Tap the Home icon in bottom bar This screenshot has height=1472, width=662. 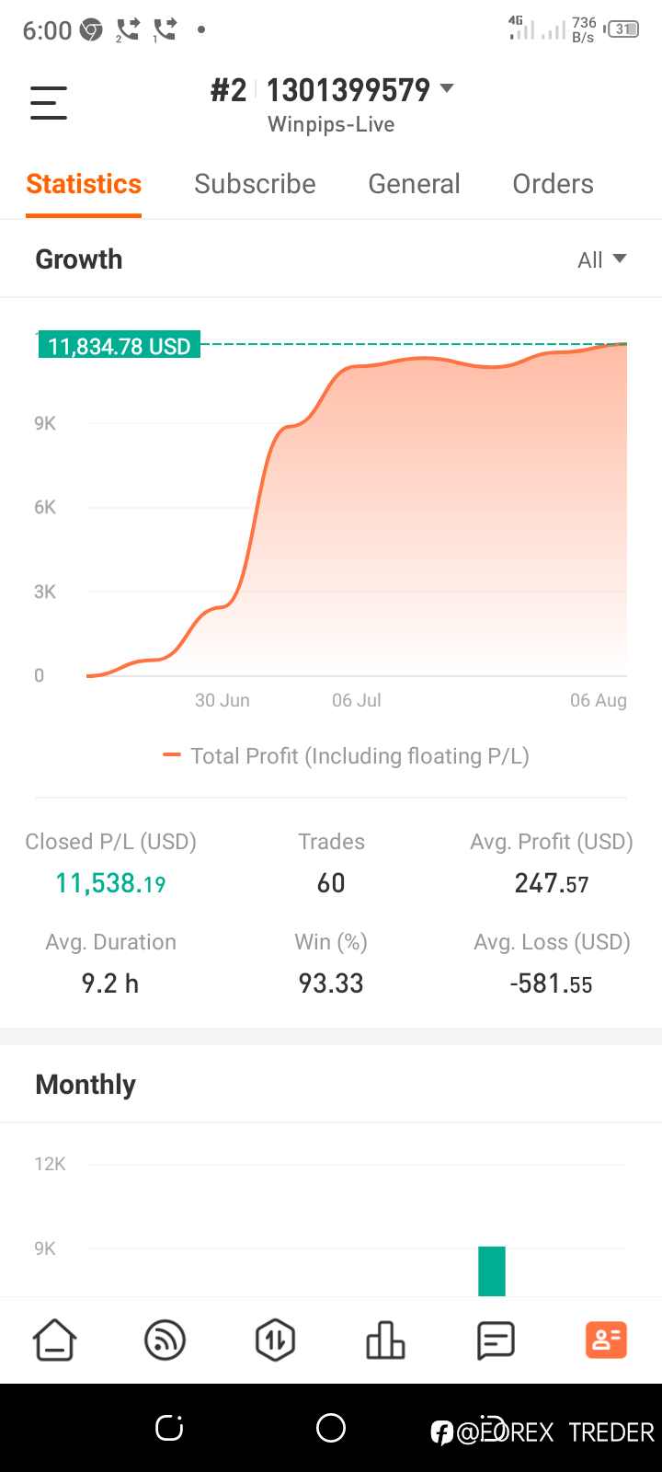(x=55, y=1340)
